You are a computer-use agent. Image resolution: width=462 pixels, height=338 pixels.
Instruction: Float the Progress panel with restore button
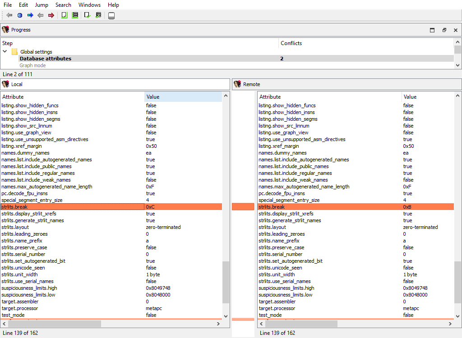coord(444,30)
